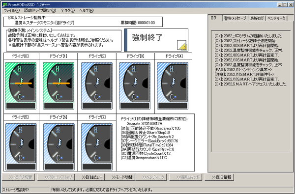Click the [07] SeekError:50176 detail line
The height and width of the screenshot is (194, 295).
pyautogui.click(x=149, y=141)
